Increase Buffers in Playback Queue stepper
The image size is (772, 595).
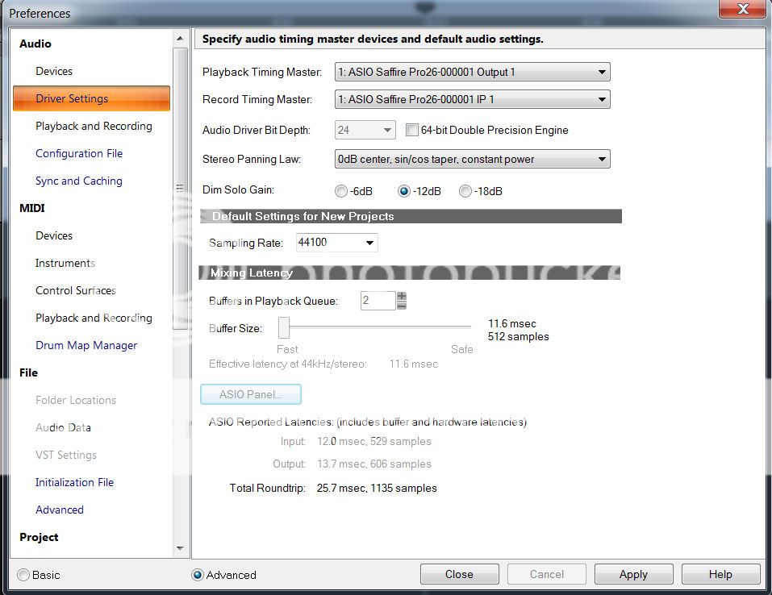click(x=402, y=296)
